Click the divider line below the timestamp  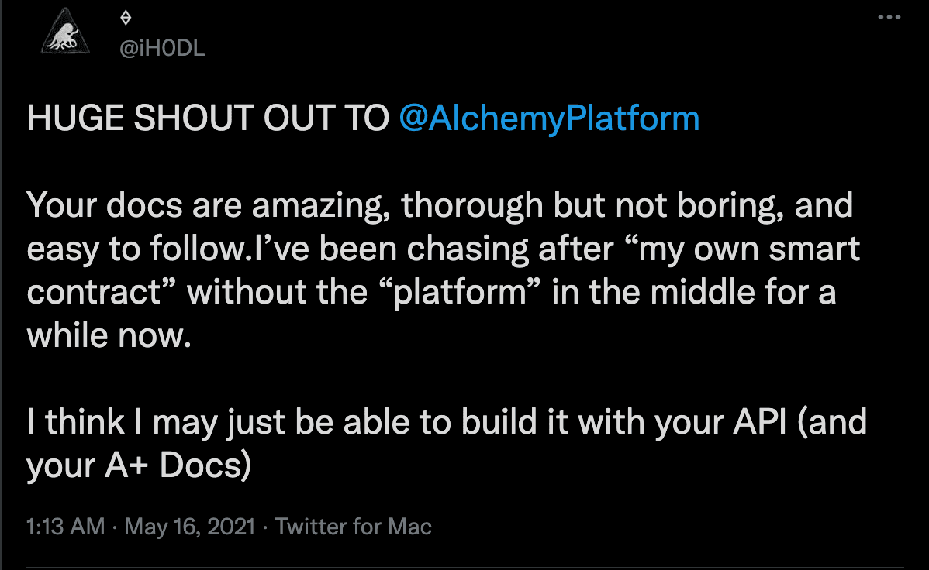(465, 561)
